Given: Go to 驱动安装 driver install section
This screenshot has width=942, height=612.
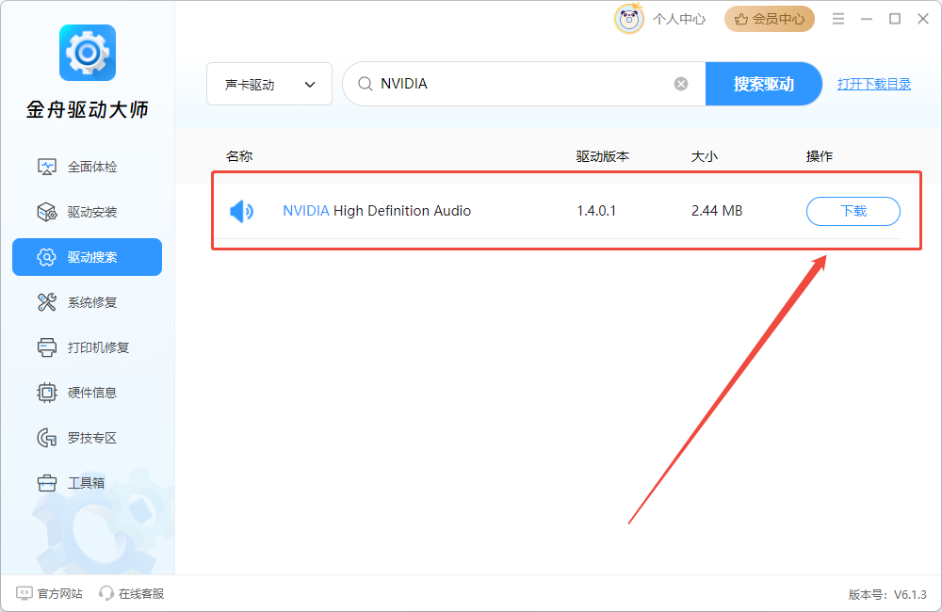Looking at the screenshot, I should pyautogui.click(x=87, y=212).
